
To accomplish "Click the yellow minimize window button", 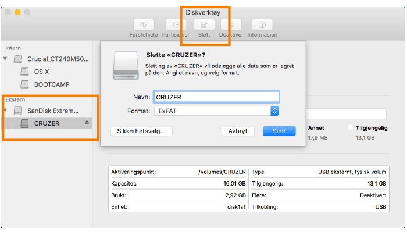I will 17,12.
